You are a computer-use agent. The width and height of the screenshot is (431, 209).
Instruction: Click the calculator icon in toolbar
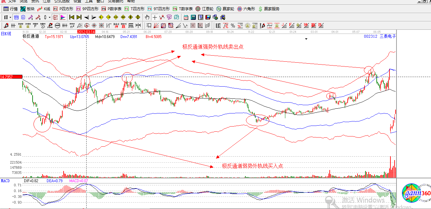tap(193, 17)
